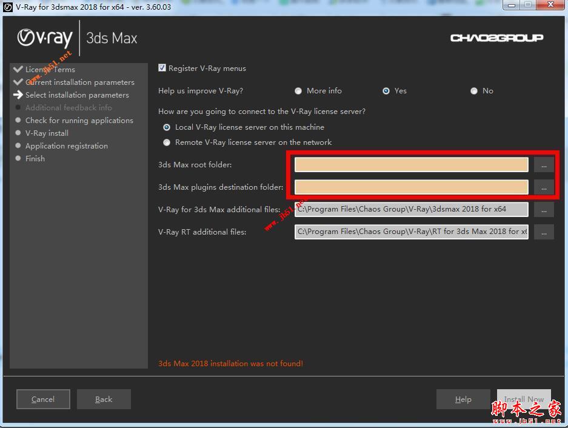Open the Help button
This screenshot has width=568, height=428.
463,399
